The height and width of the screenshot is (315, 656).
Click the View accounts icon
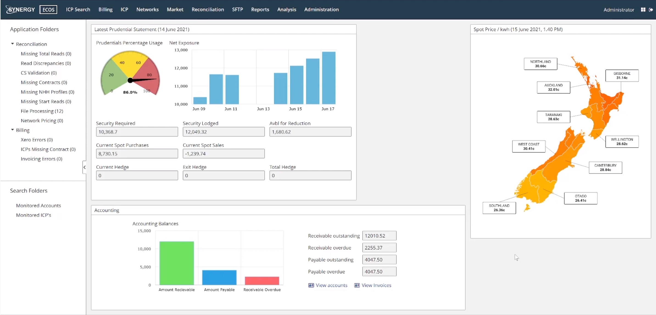[311, 285]
